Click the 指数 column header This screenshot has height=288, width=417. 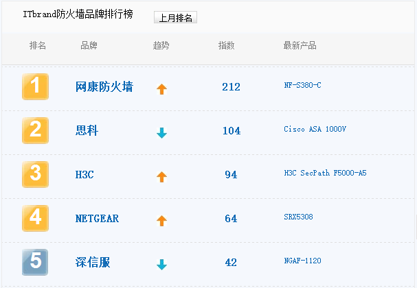click(226, 45)
